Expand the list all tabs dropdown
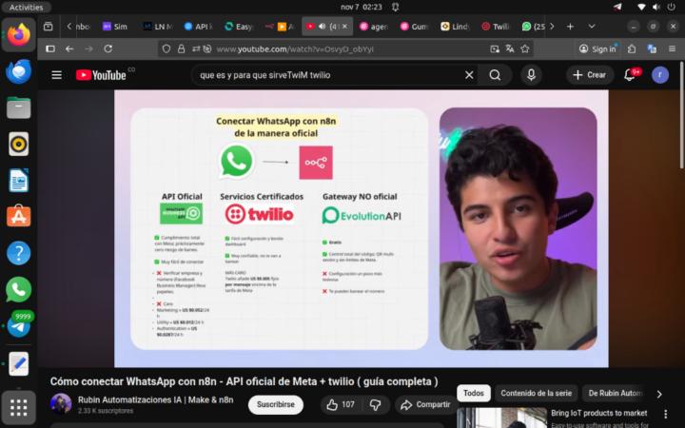This screenshot has width=685, height=428. point(592,27)
